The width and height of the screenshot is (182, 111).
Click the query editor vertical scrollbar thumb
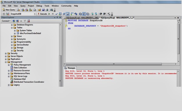pos(179,39)
